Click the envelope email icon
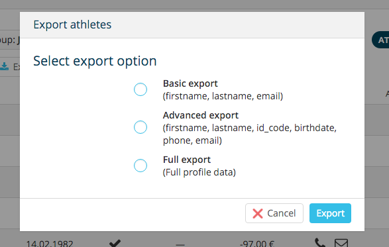Screen dimensions: 389x247 341,243
